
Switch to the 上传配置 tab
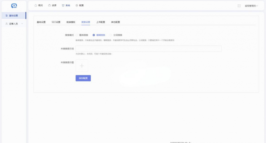pyautogui.click(x=101, y=22)
